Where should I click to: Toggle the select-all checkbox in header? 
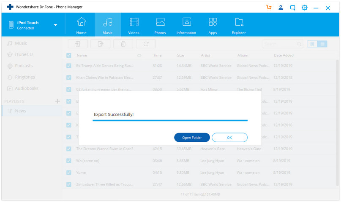(69, 55)
